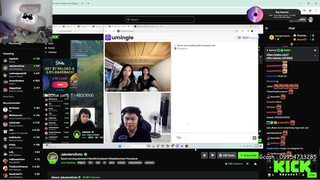
Task: Open MDSwervin recommended channel
Action: click(x=21, y=117)
